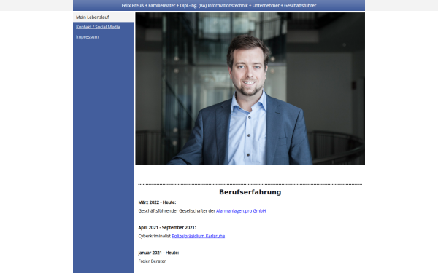This screenshot has width=438, height=273.
Task: Click the "März 2022 - Heute:" date text
Action: tap(157, 202)
